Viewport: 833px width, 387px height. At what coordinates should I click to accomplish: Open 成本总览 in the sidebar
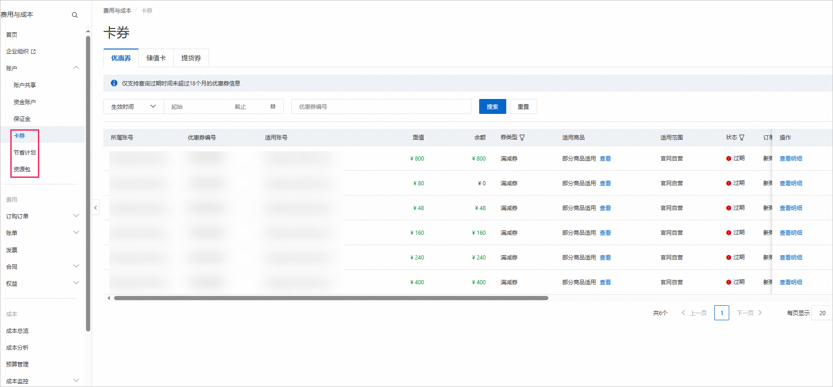[17, 331]
